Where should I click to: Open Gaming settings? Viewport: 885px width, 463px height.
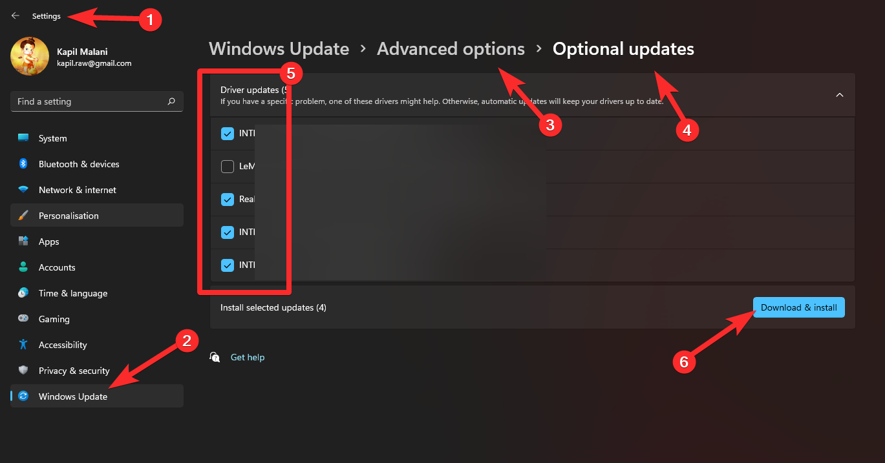point(97,319)
